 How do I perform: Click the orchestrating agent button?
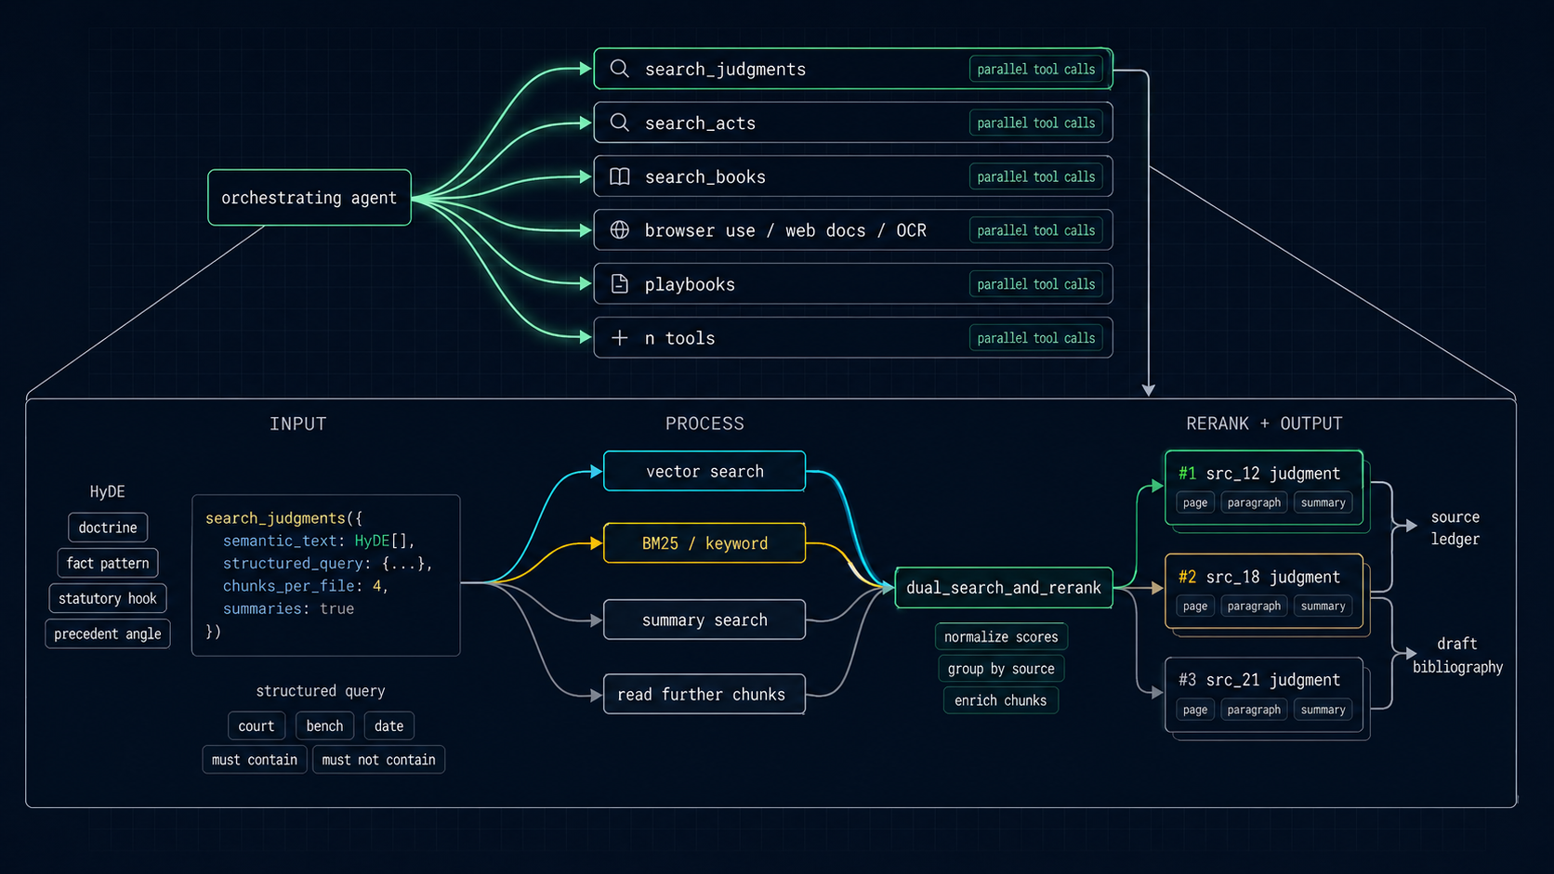(x=309, y=197)
